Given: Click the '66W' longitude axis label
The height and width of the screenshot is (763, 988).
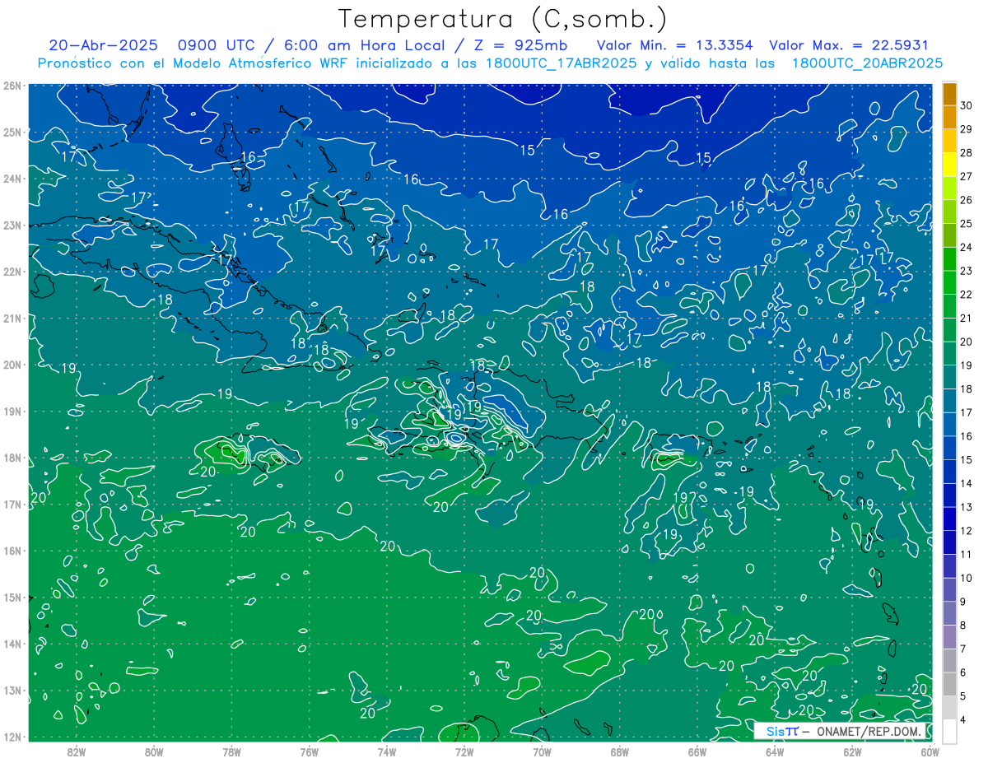Looking at the screenshot, I should (697, 751).
